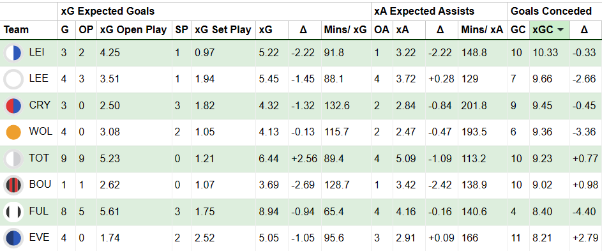
Task: Select the Crystal Palace red-blue badge
Action: tap(13, 106)
